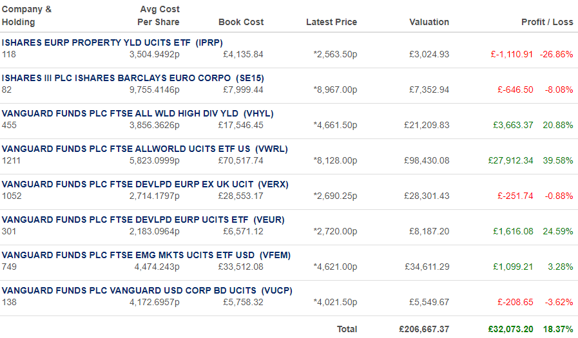Click the Book Cost column header
578x338 pixels.
[241, 22]
